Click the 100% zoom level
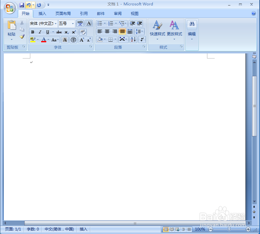260x234 pixels. point(200,229)
